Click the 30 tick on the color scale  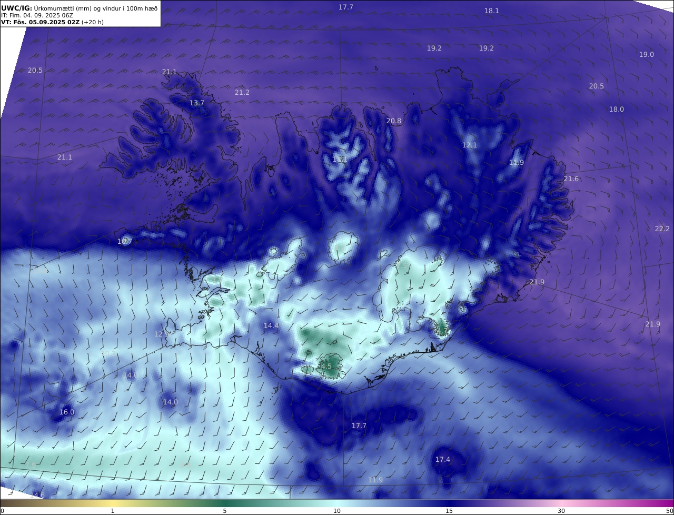[x=561, y=511]
